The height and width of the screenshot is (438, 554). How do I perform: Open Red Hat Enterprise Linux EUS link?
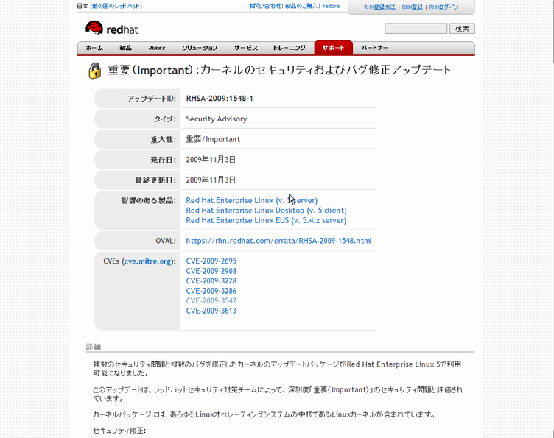[266, 220]
